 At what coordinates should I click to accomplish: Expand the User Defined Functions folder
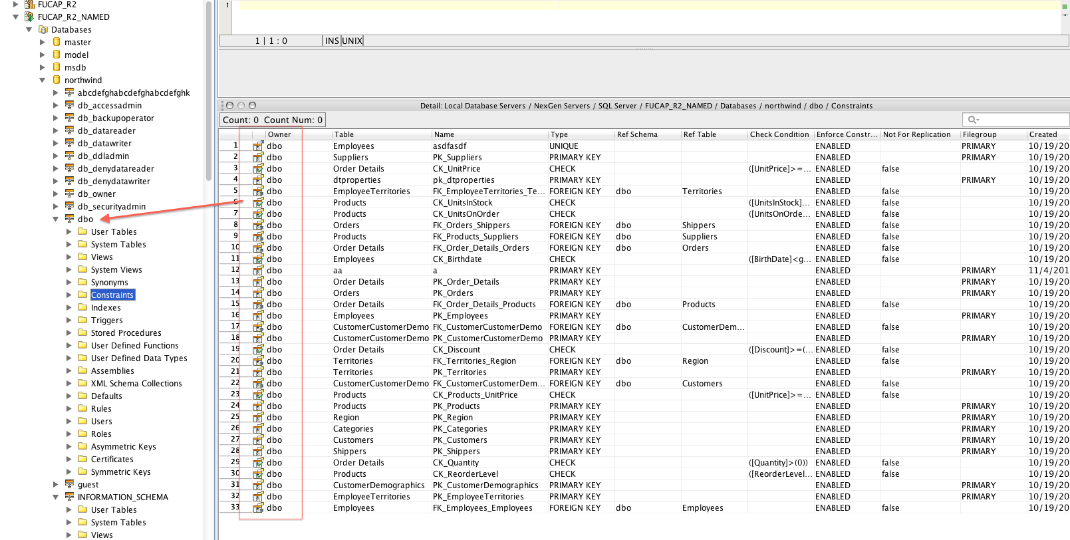click(69, 345)
